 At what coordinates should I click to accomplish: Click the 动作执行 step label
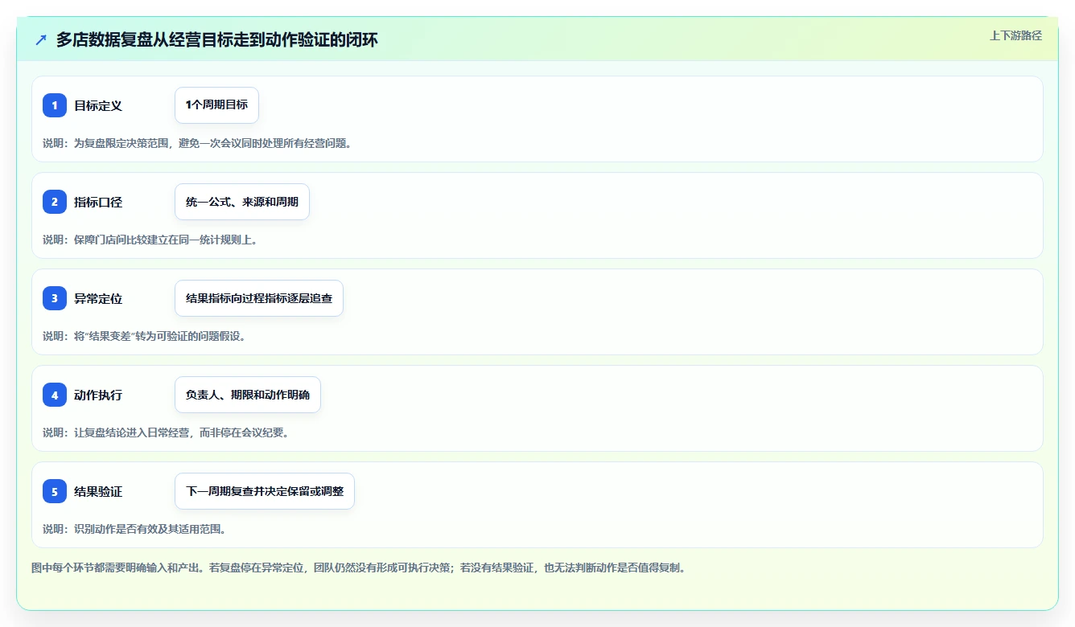pyautogui.click(x=98, y=395)
